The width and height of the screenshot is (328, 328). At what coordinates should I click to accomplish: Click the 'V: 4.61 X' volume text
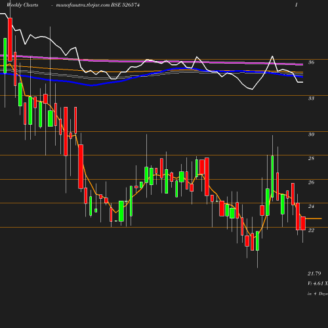pos(318,283)
